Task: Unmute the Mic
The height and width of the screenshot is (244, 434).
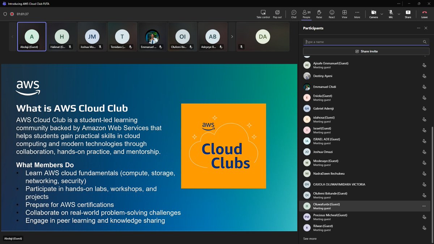Action: (x=391, y=14)
